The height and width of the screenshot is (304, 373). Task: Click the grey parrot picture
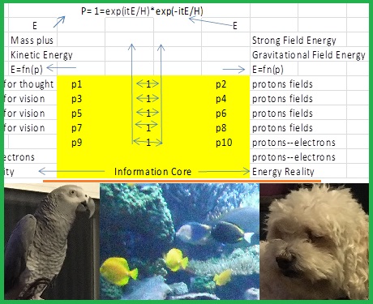tap(52, 242)
